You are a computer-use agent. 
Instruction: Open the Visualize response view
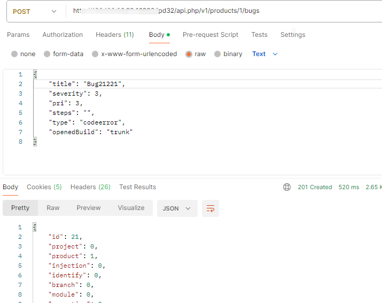coord(131,208)
